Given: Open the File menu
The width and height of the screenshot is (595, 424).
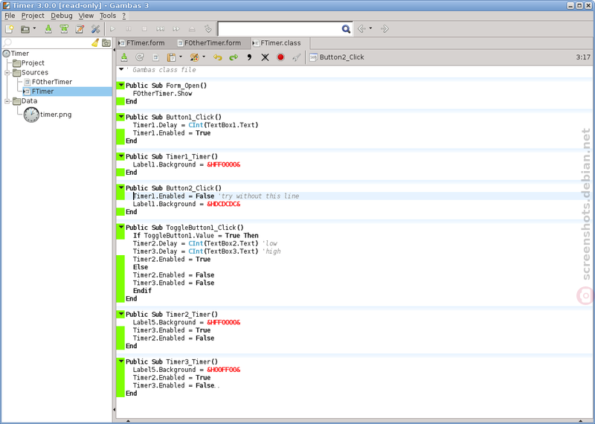Looking at the screenshot, I should click(10, 16).
